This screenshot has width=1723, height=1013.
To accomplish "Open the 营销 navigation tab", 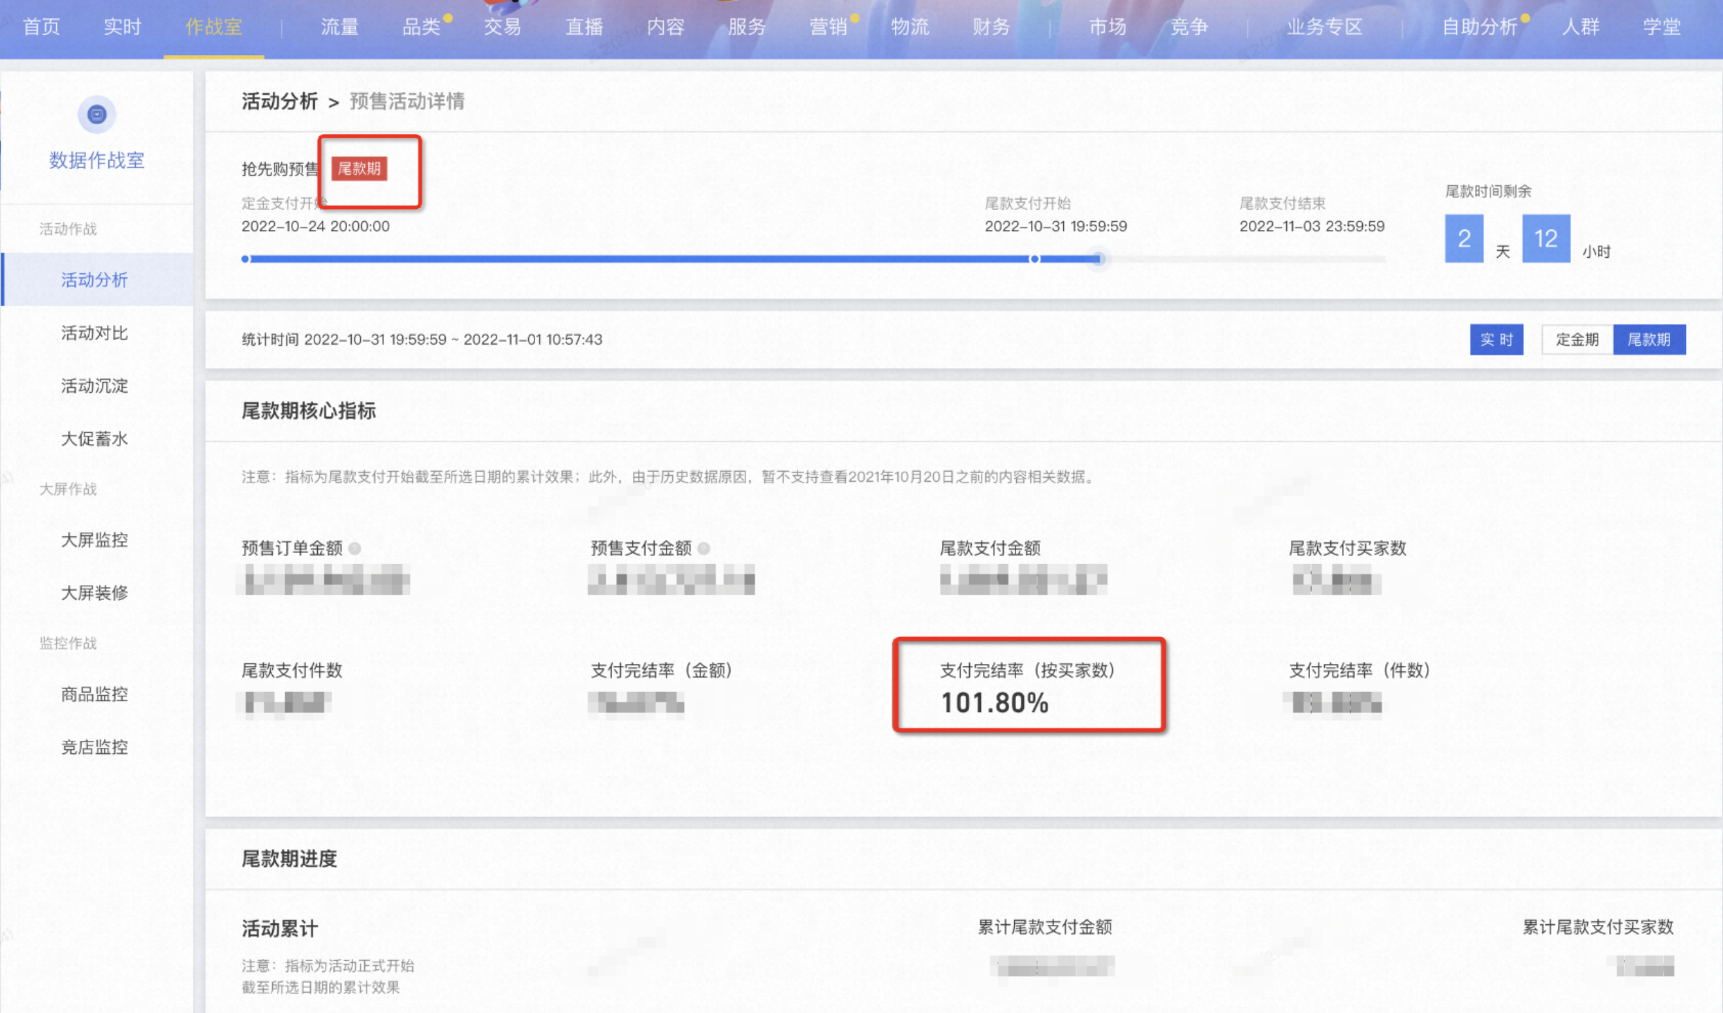I will pyautogui.click(x=828, y=27).
